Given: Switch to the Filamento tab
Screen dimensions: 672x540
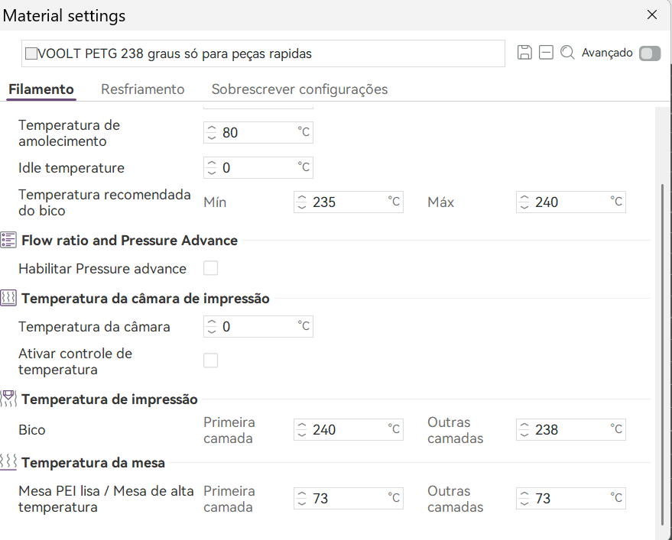Looking at the screenshot, I should (41, 89).
